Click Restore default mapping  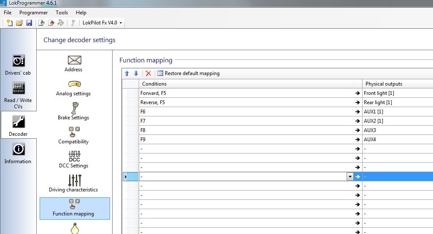[x=188, y=73]
